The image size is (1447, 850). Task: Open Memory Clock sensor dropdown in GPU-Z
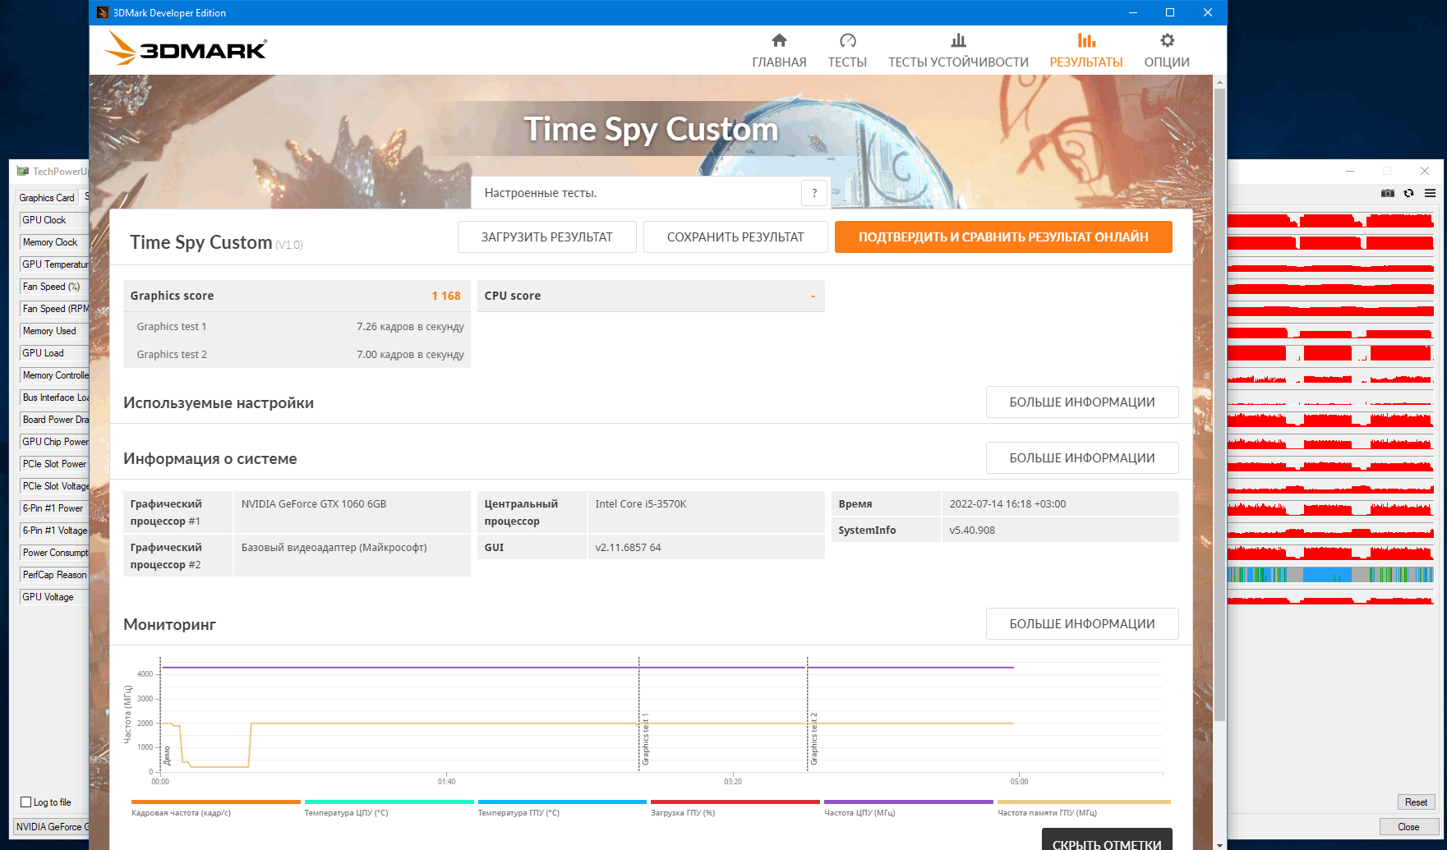(x=54, y=242)
